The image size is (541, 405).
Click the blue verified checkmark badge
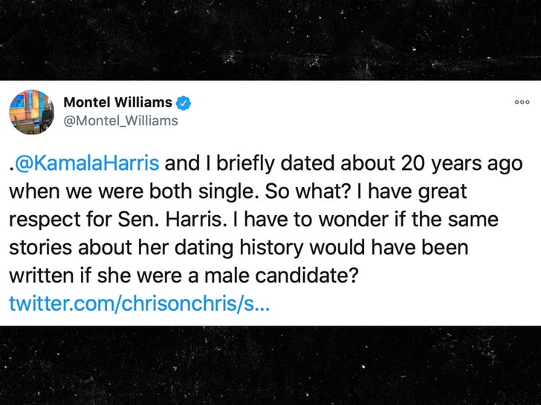[x=184, y=102]
